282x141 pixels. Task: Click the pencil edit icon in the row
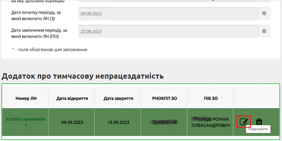[244, 121]
